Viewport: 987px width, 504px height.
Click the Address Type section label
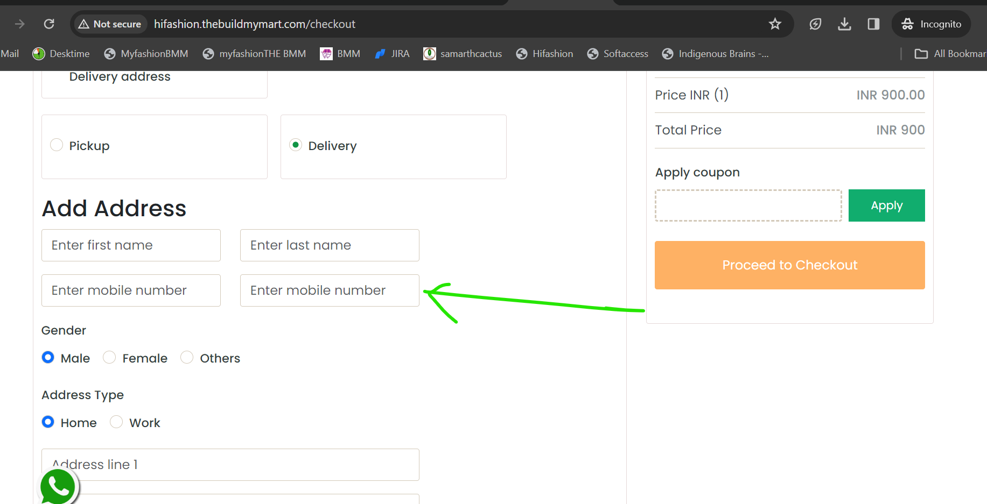tap(82, 395)
